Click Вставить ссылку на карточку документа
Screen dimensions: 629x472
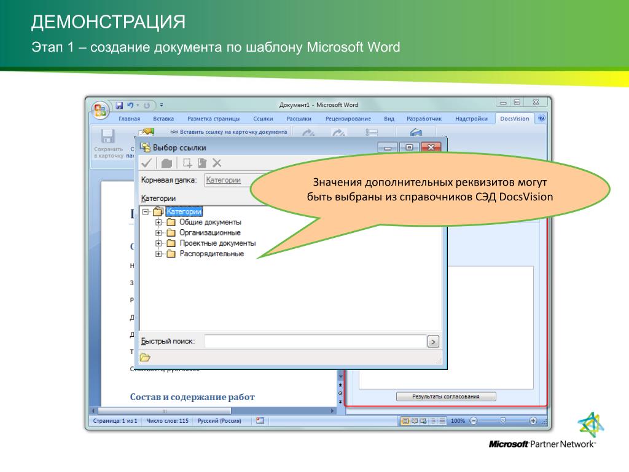[x=229, y=132]
